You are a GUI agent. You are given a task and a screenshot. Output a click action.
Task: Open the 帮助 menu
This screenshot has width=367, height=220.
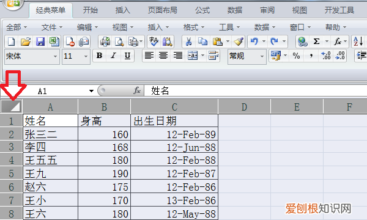click(x=336, y=28)
